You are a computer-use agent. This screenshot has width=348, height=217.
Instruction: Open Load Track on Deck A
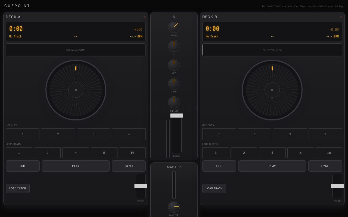pyautogui.click(x=18, y=188)
